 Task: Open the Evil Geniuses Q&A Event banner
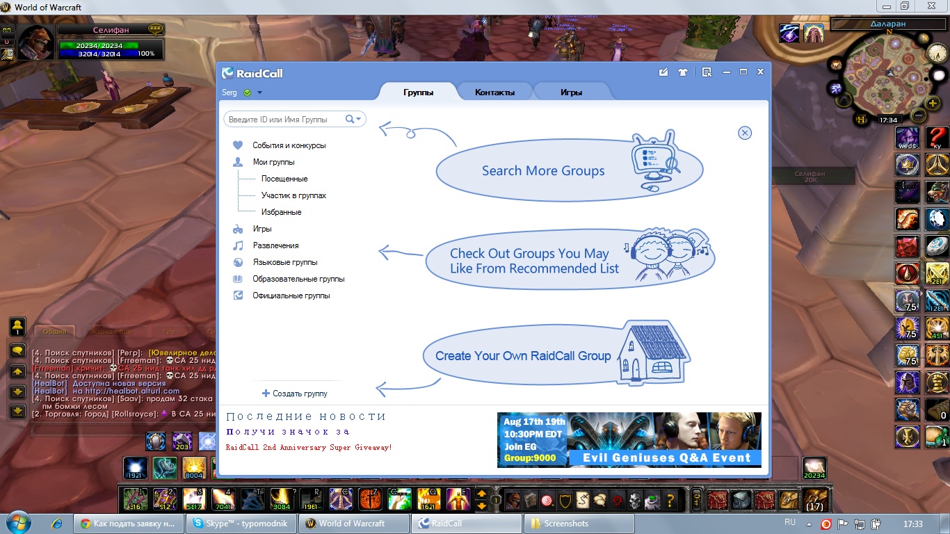629,439
